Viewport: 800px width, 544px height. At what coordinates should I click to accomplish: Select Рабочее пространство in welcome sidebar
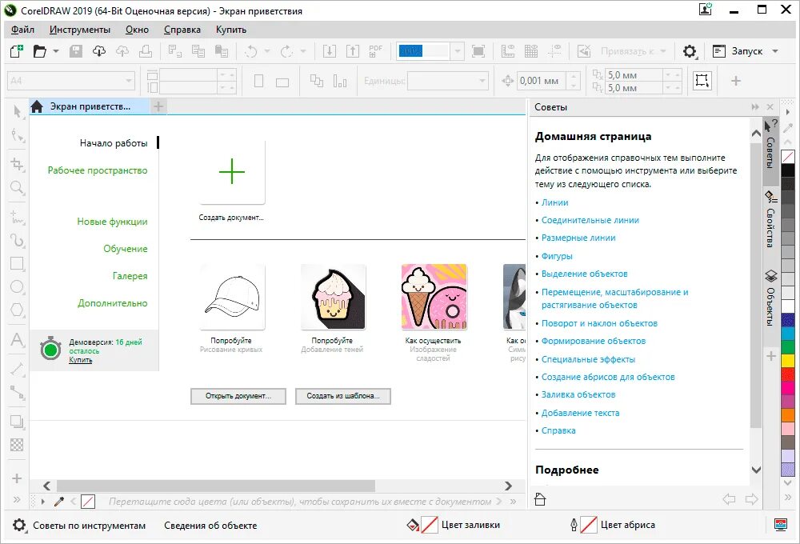pyautogui.click(x=98, y=170)
